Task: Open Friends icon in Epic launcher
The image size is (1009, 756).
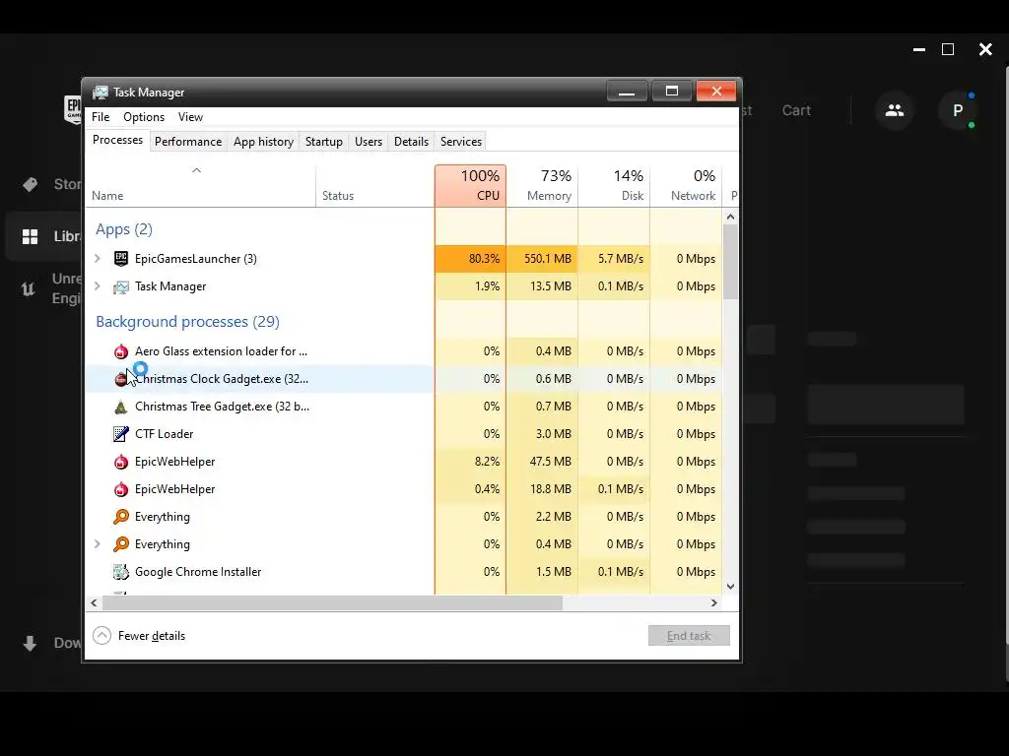Action: [895, 110]
